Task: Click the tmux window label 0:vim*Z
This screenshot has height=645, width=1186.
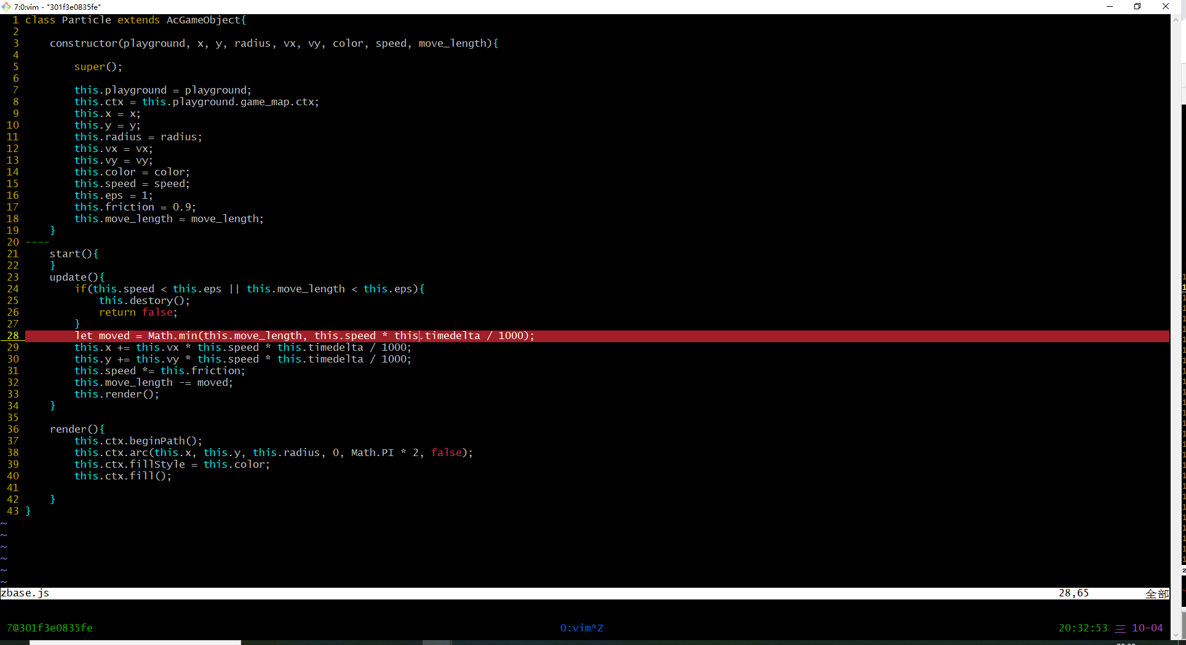Action: pos(581,628)
